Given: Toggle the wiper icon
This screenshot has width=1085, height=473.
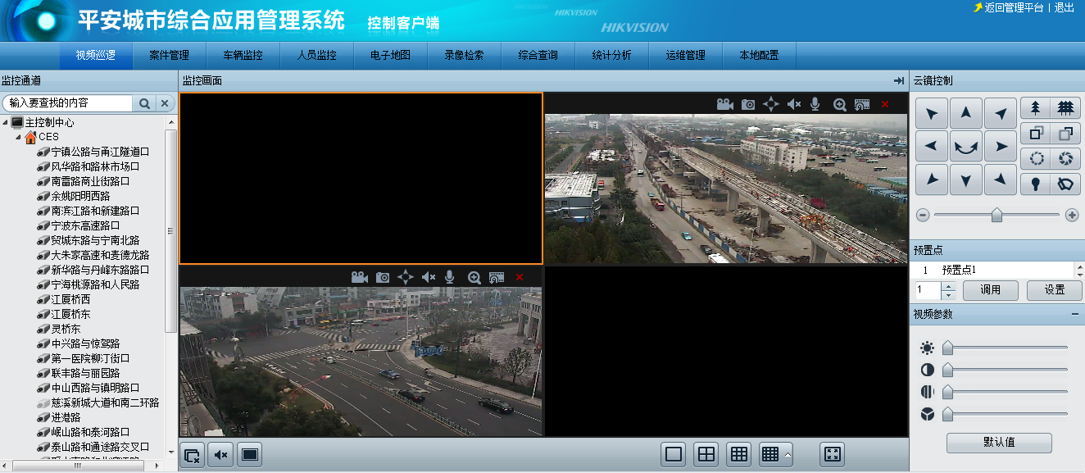Looking at the screenshot, I should [1065, 184].
